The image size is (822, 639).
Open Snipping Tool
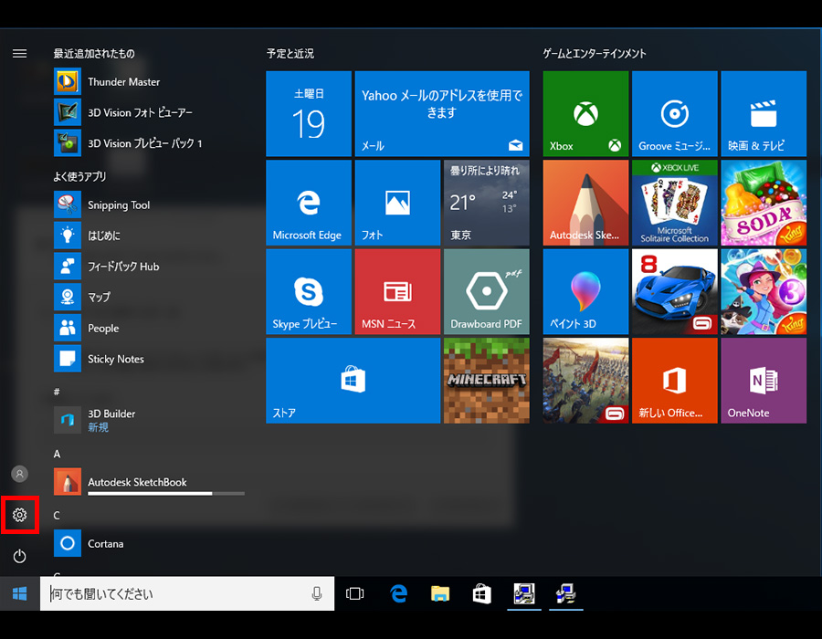tap(150, 204)
